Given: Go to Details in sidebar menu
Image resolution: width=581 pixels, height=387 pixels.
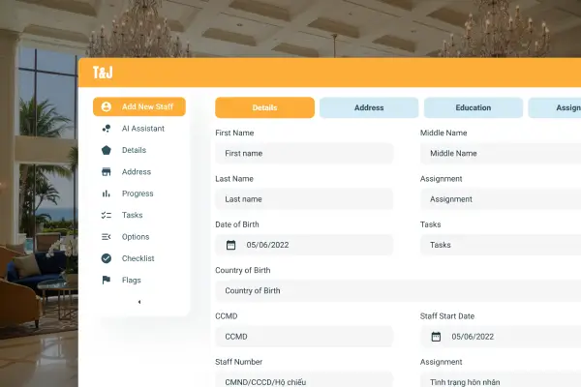Looking at the screenshot, I should click(139, 150).
